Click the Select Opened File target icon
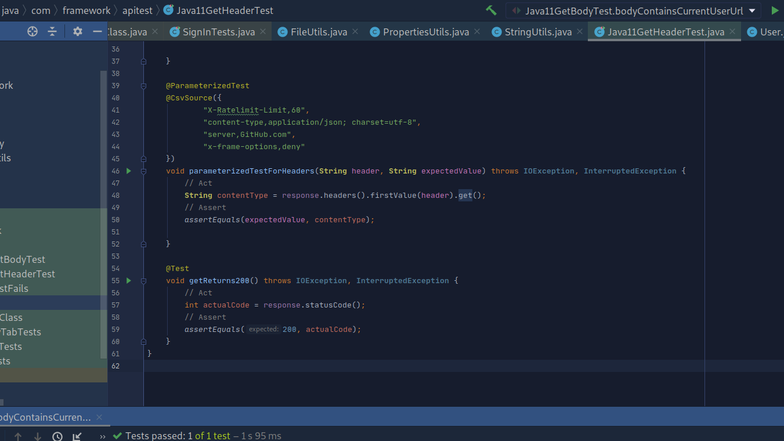Viewport: 784px width, 441px height. [32, 31]
